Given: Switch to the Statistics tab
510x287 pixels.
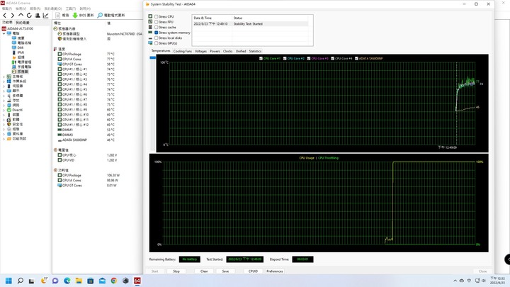Looking at the screenshot, I should click(255, 52).
